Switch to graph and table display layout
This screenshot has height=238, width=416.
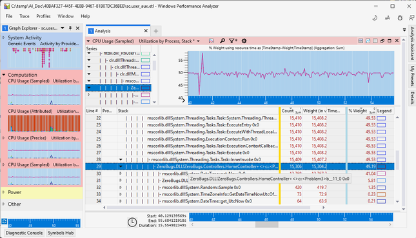(x=361, y=41)
